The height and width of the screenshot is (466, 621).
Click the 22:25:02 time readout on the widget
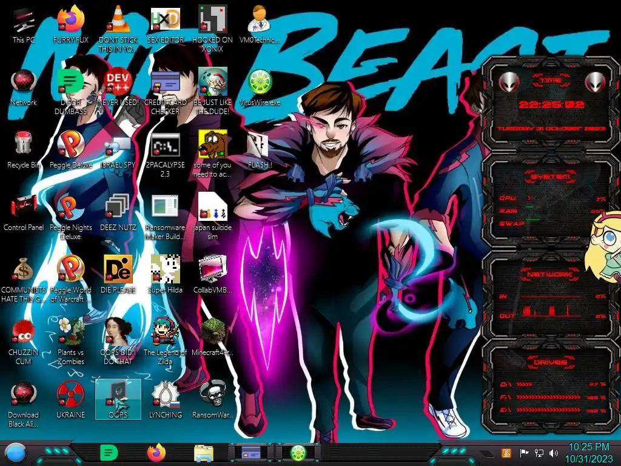pos(552,104)
